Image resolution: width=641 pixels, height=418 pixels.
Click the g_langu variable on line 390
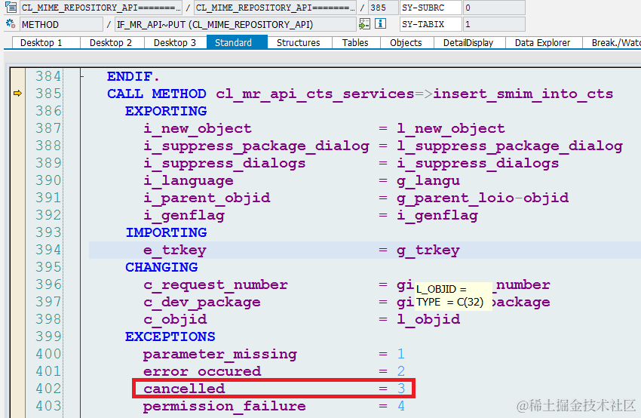point(428,181)
